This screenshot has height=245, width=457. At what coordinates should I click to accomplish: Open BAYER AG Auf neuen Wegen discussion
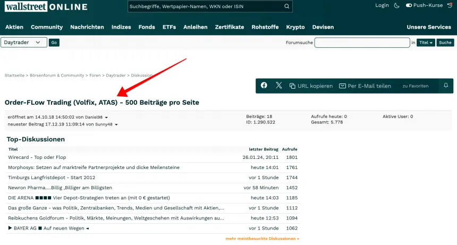coord(48,229)
